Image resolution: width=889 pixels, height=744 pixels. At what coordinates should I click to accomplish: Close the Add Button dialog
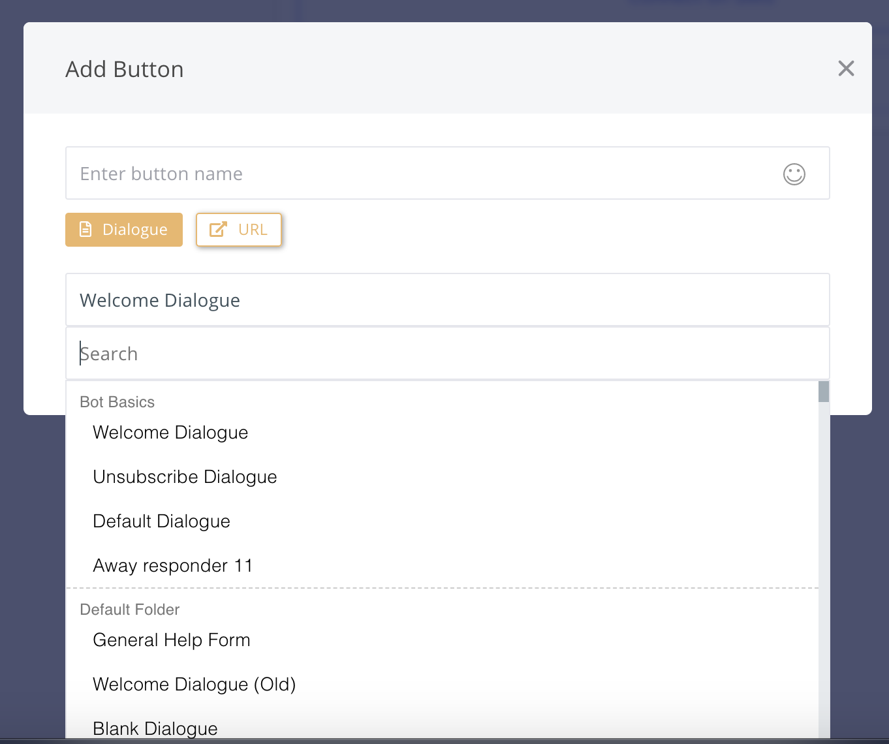click(x=846, y=69)
